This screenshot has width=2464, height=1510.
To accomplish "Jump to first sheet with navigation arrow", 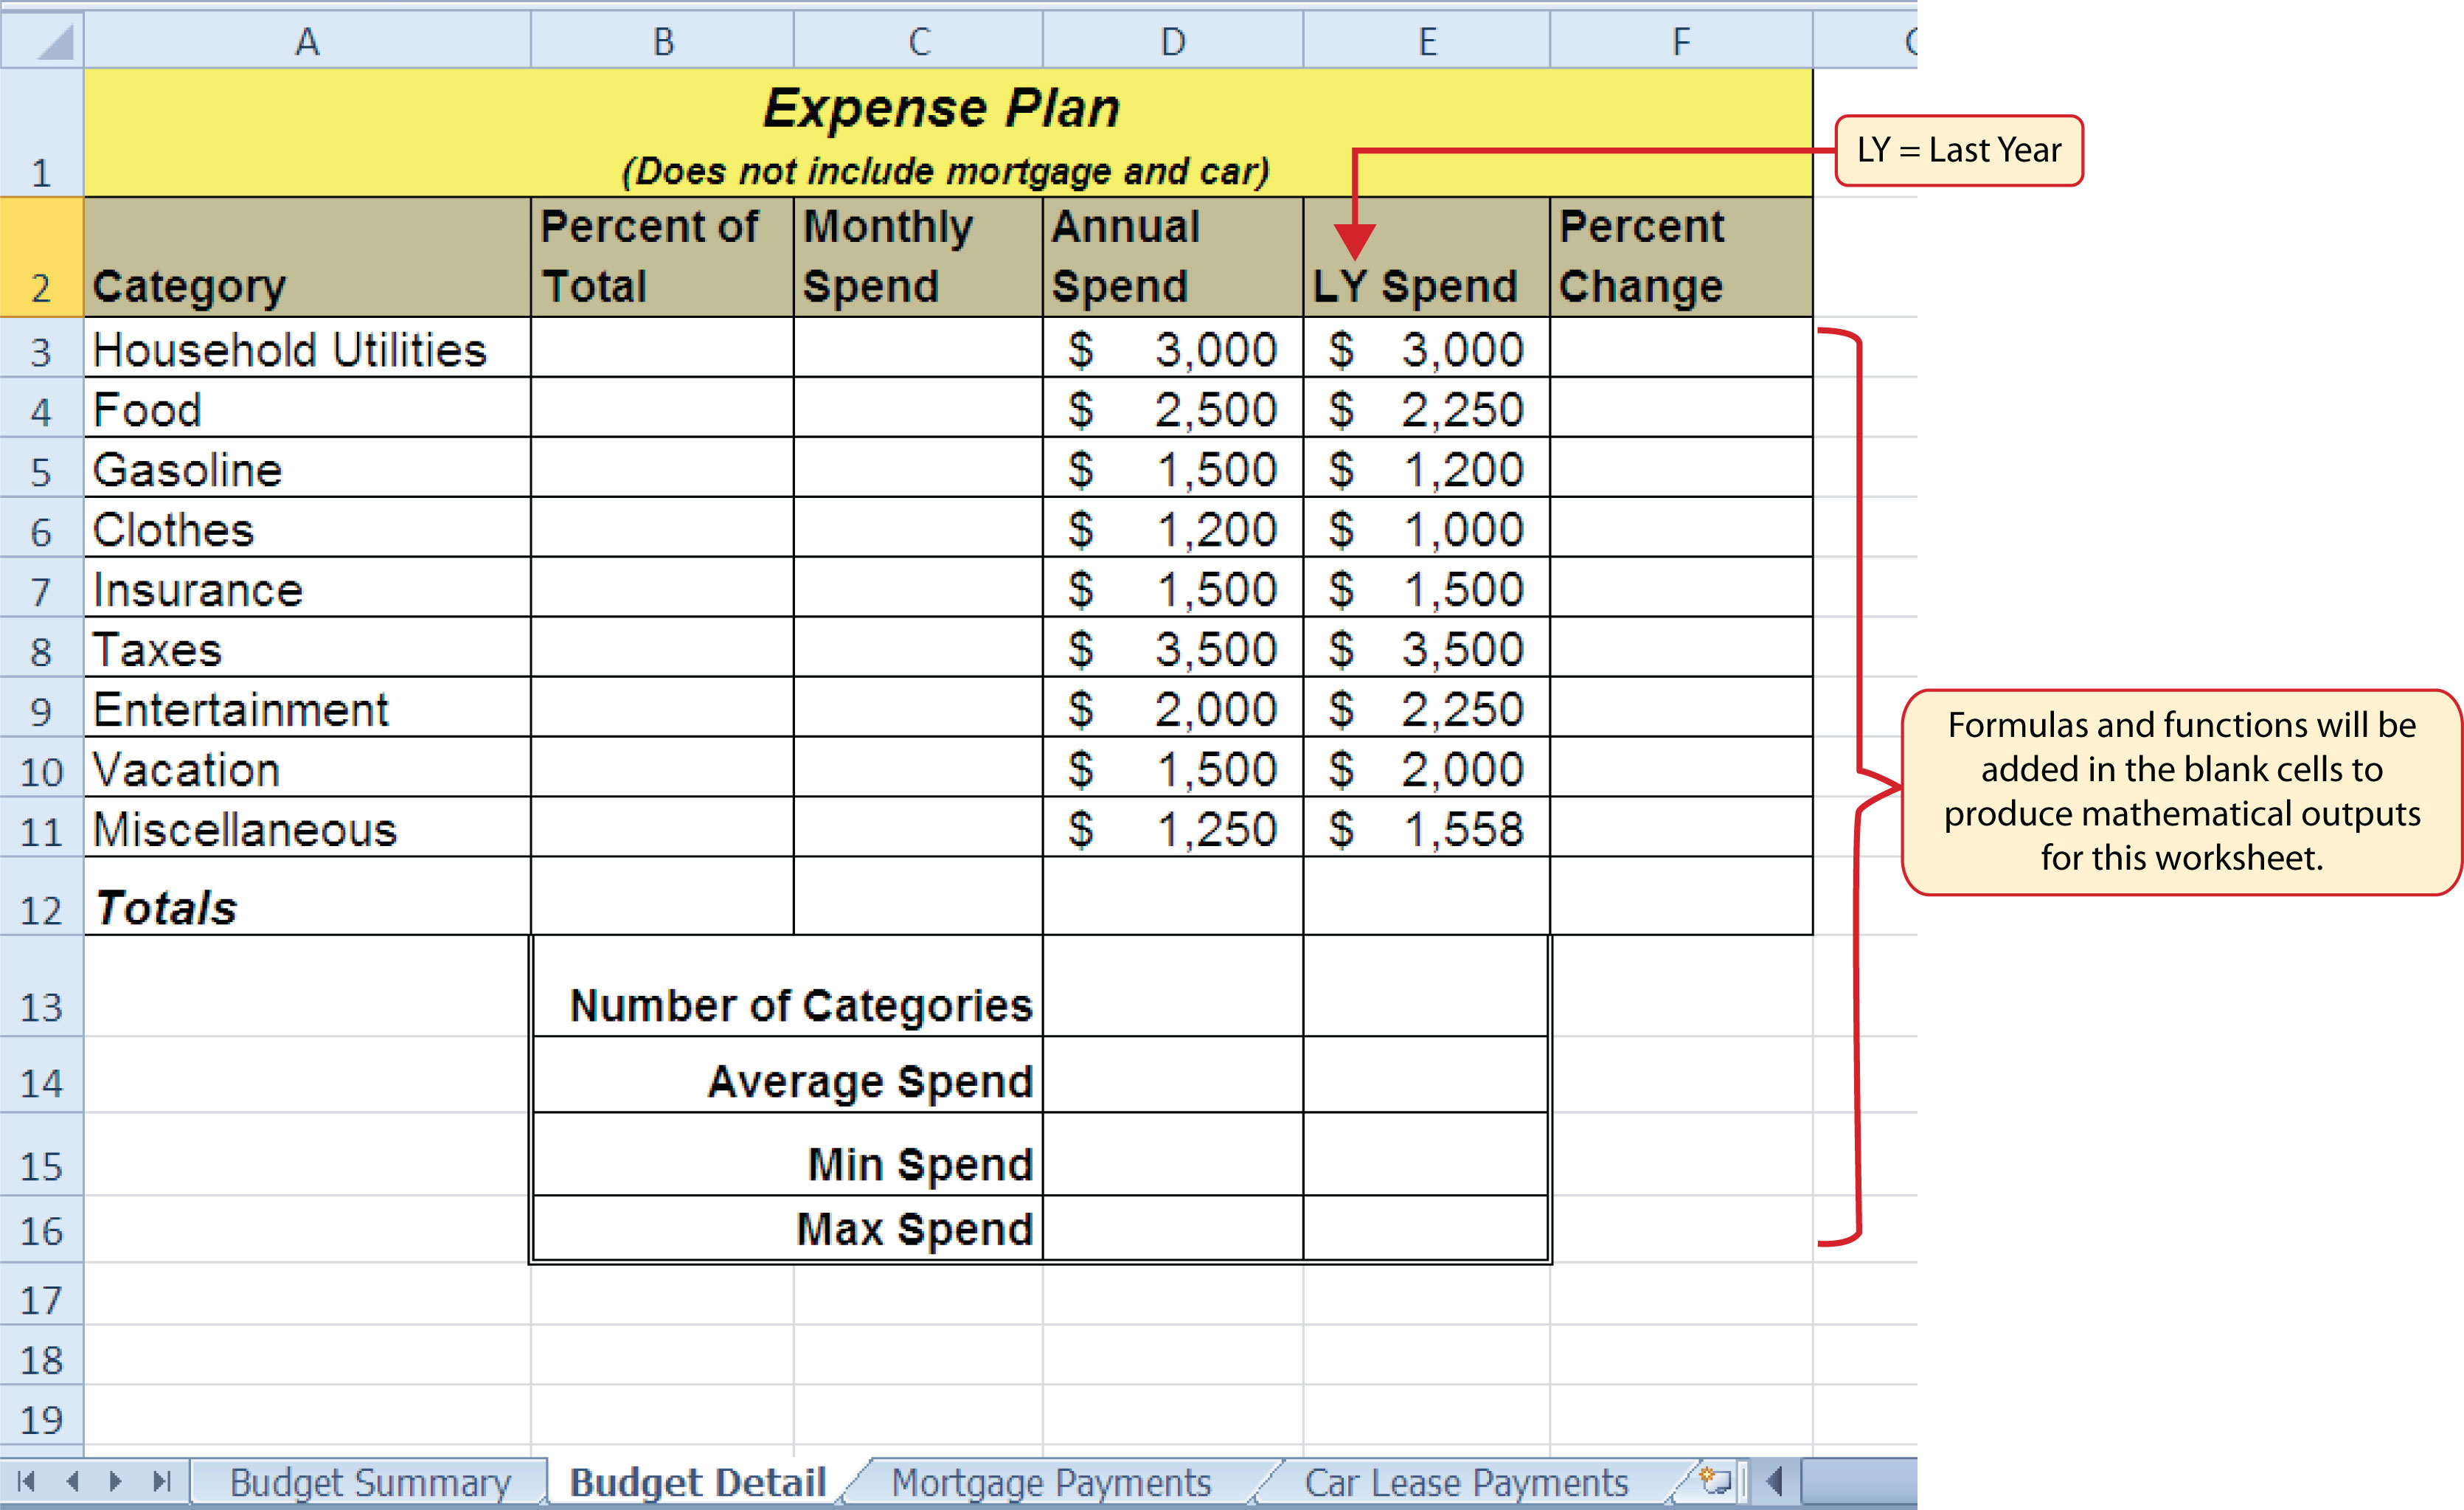I will coord(27,1483).
